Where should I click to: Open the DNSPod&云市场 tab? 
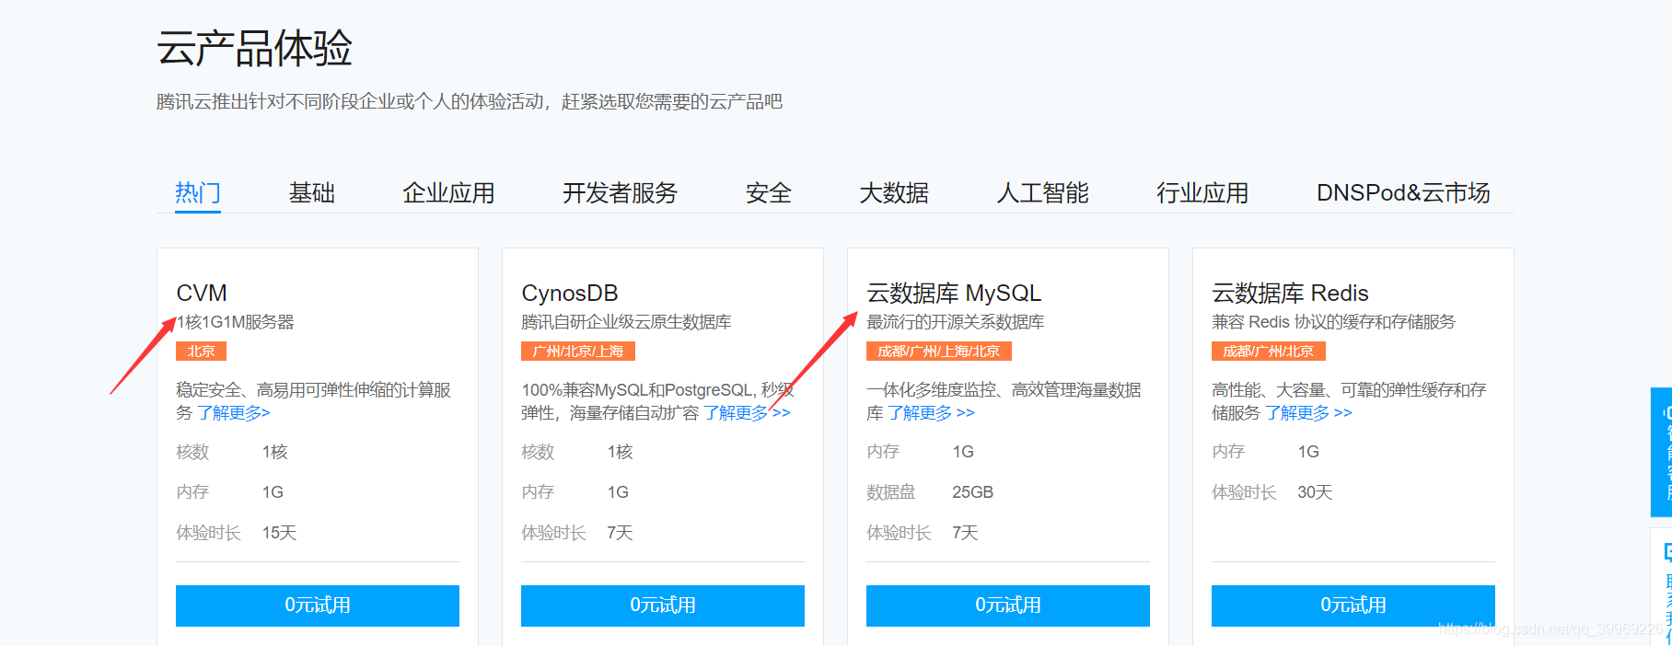[1403, 193]
